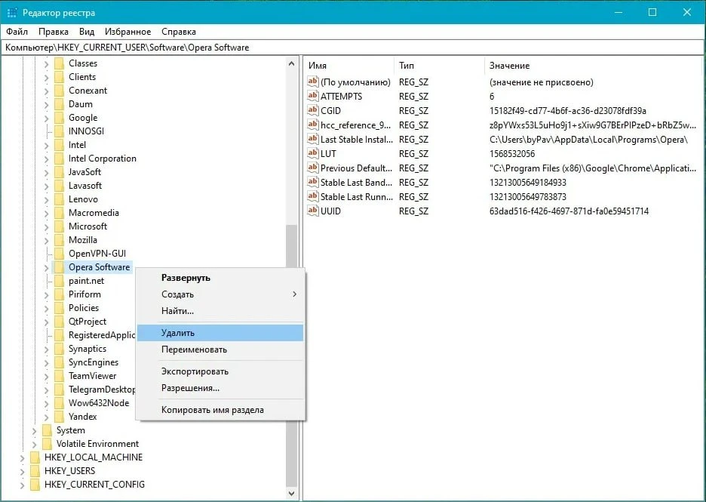Image resolution: width=706 pixels, height=502 pixels.
Task: Sort values by the Имя column header
Action: click(349, 66)
